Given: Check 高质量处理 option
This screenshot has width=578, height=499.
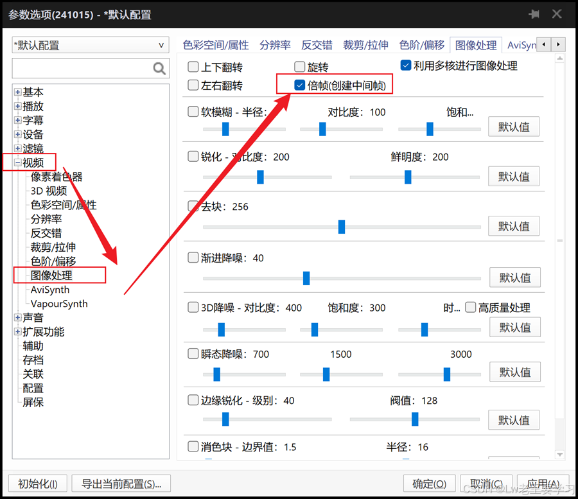Looking at the screenshot, I should (x=470, y=307).
